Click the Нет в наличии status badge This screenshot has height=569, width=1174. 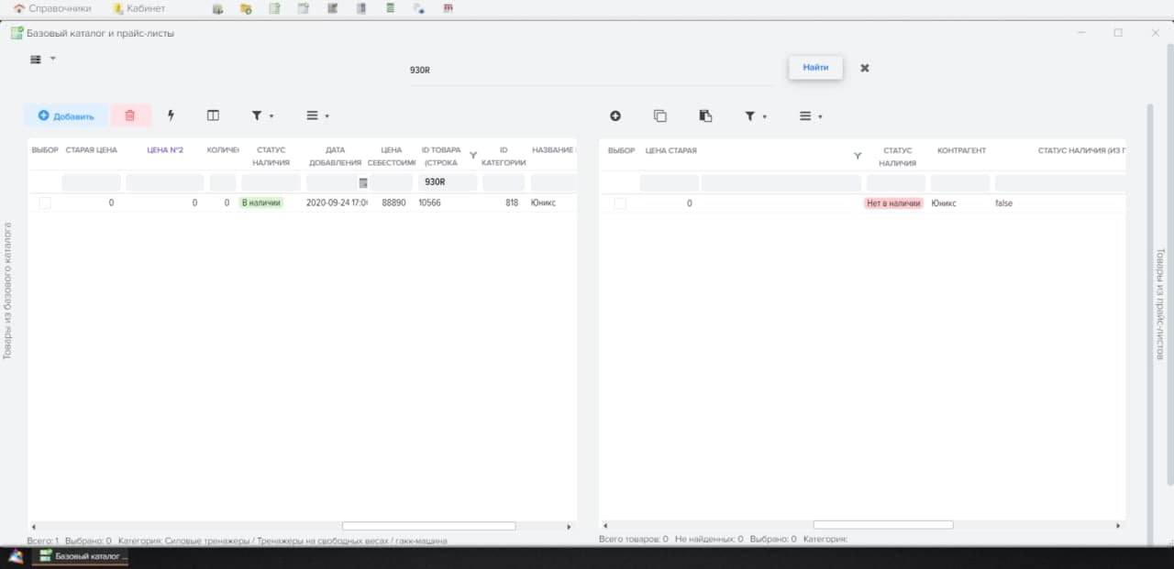tap(893, 203)
